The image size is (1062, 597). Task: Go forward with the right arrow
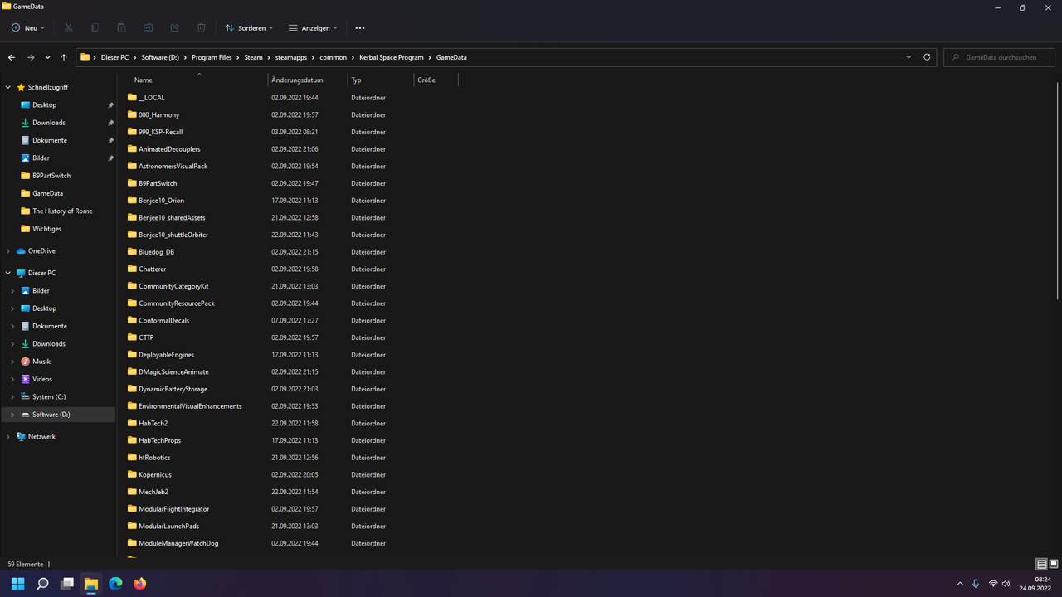pyautogui.click(x=31, y=57)
